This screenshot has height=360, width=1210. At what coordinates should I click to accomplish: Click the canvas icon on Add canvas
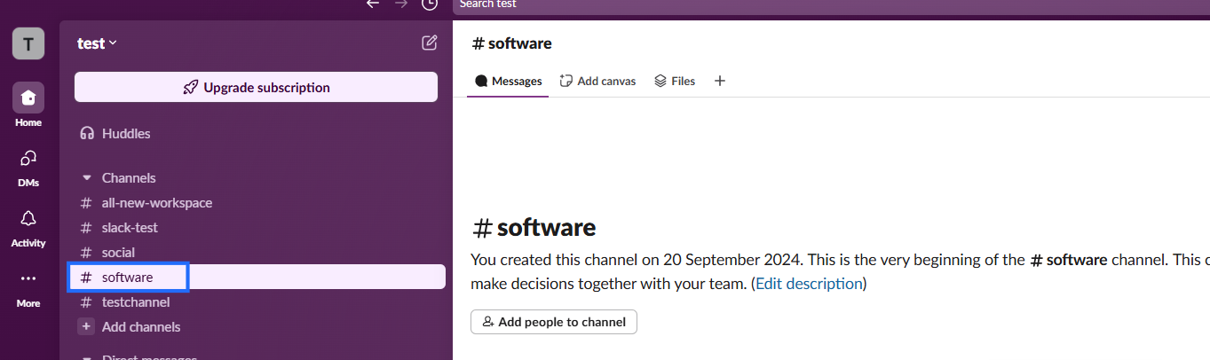point(566,81)
